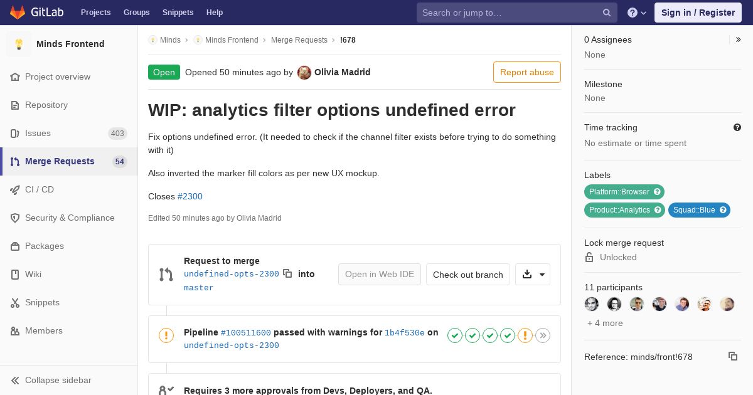Expand the '+ 4 more' participants
The height and width of the screenshot is (395, 753).
tap(605, 323)
